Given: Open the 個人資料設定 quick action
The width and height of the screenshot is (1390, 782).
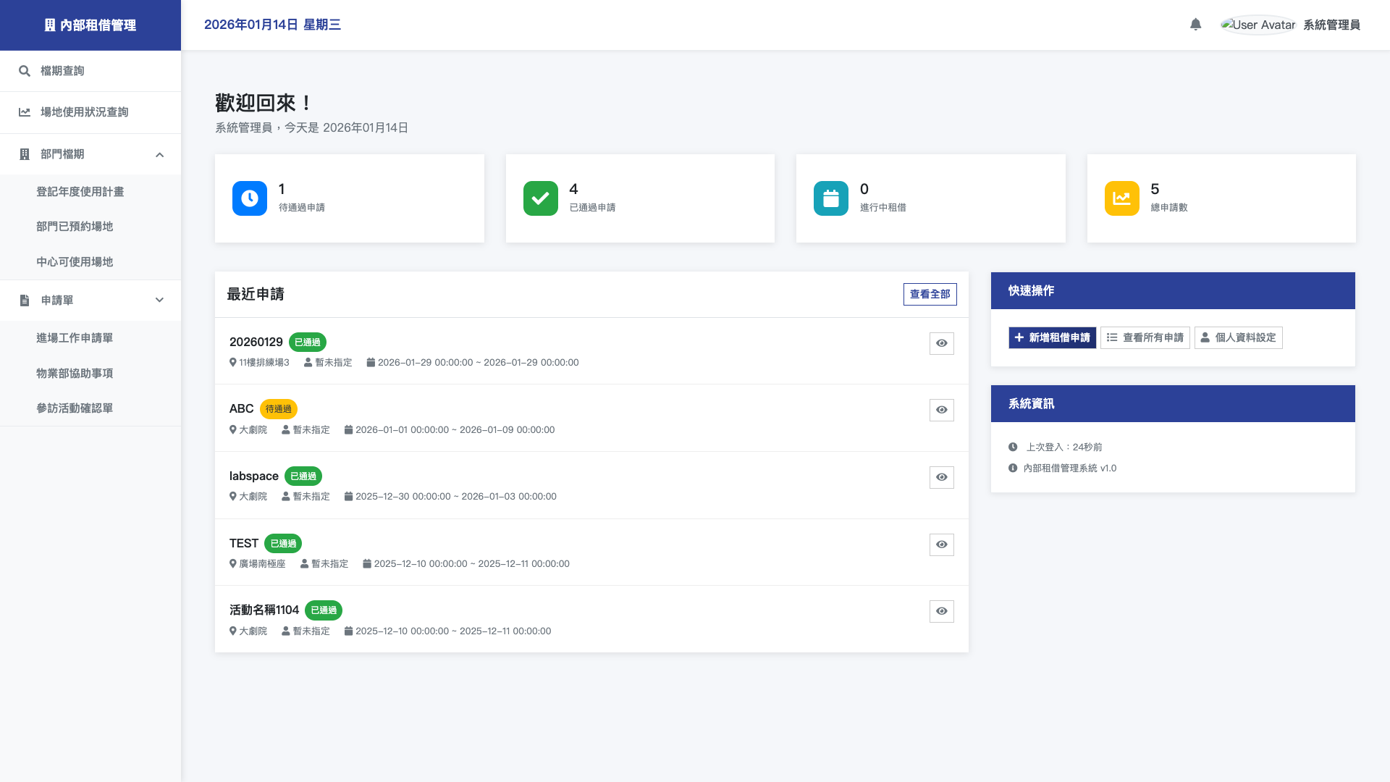Looking at the screenshot, I should pos(1238,337).
